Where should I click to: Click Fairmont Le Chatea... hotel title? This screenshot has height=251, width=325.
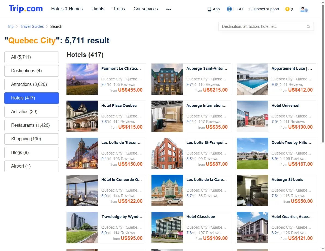click(x=121, y=68)
